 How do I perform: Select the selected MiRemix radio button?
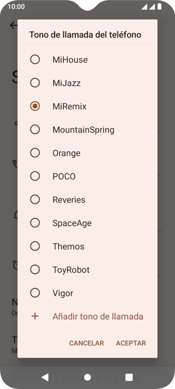point(35,106)
